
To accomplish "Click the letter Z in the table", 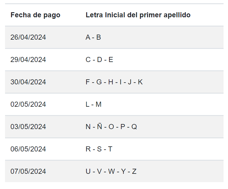I will (x=134, y=171).
